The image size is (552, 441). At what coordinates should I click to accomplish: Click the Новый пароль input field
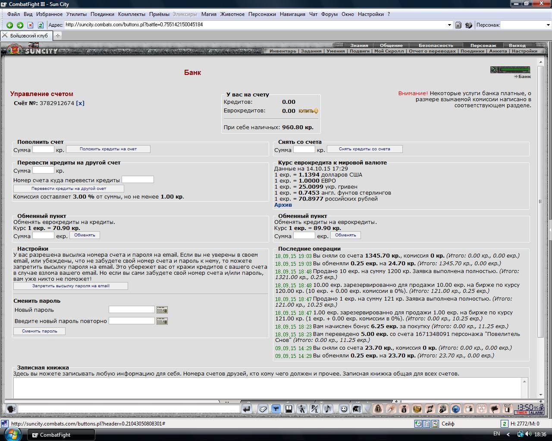(x=132, y=310)
